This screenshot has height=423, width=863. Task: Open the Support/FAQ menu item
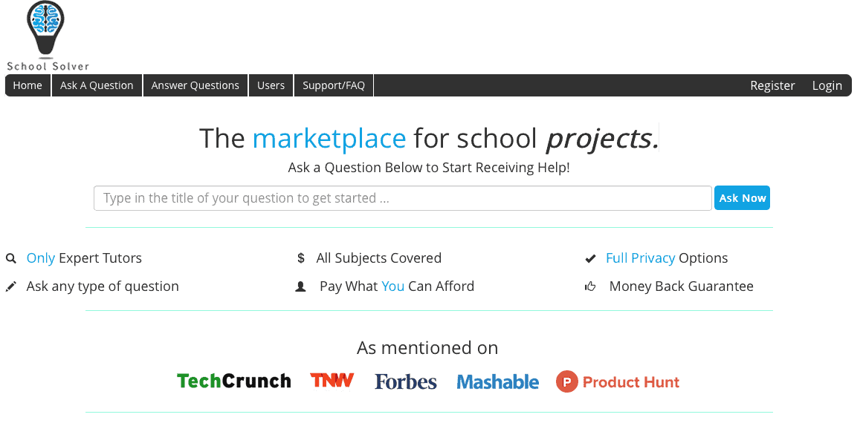coord(334,85)
